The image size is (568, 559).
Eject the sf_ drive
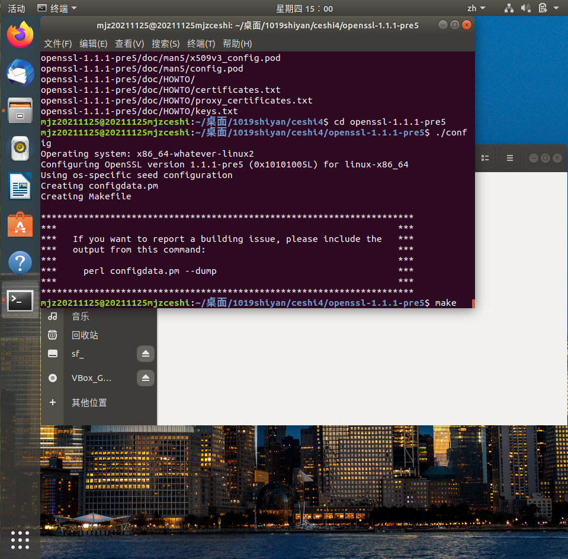146,354
